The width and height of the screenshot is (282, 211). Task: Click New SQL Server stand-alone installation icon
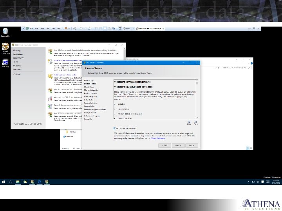[50, 52]
